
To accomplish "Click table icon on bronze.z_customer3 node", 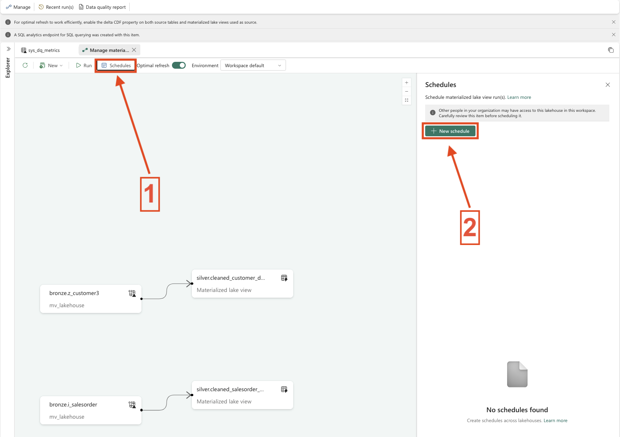I will (x=132, y=293).
